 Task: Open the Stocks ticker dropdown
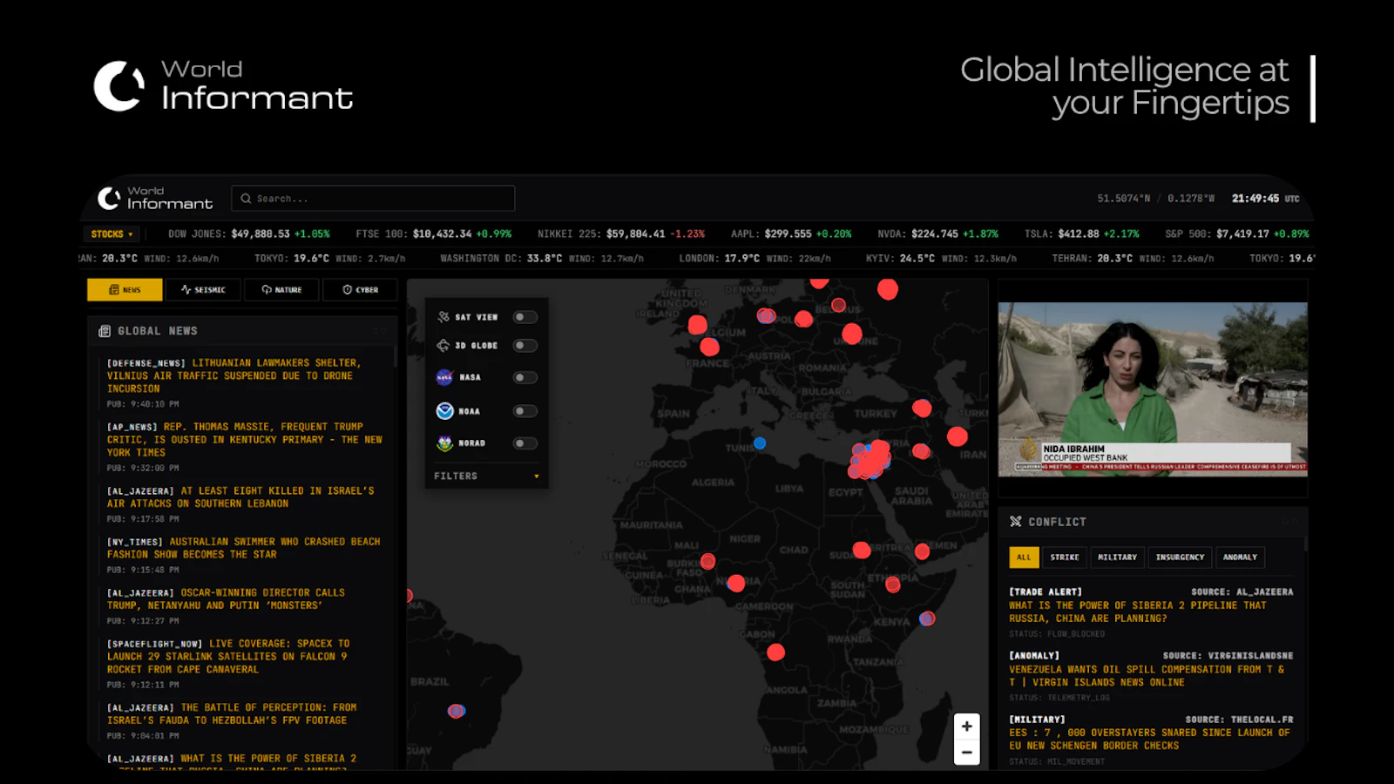tap(112, 234)
